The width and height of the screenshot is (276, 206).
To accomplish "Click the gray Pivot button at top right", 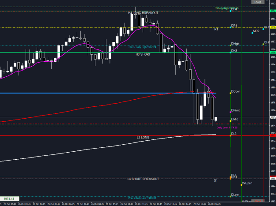I will click(258, 2).
